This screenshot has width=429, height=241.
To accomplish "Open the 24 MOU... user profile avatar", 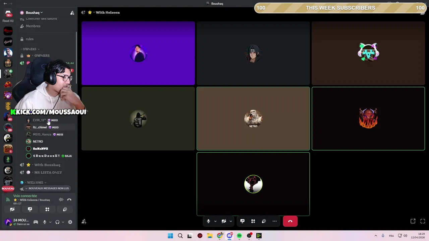I will click(x=8, y=222).
